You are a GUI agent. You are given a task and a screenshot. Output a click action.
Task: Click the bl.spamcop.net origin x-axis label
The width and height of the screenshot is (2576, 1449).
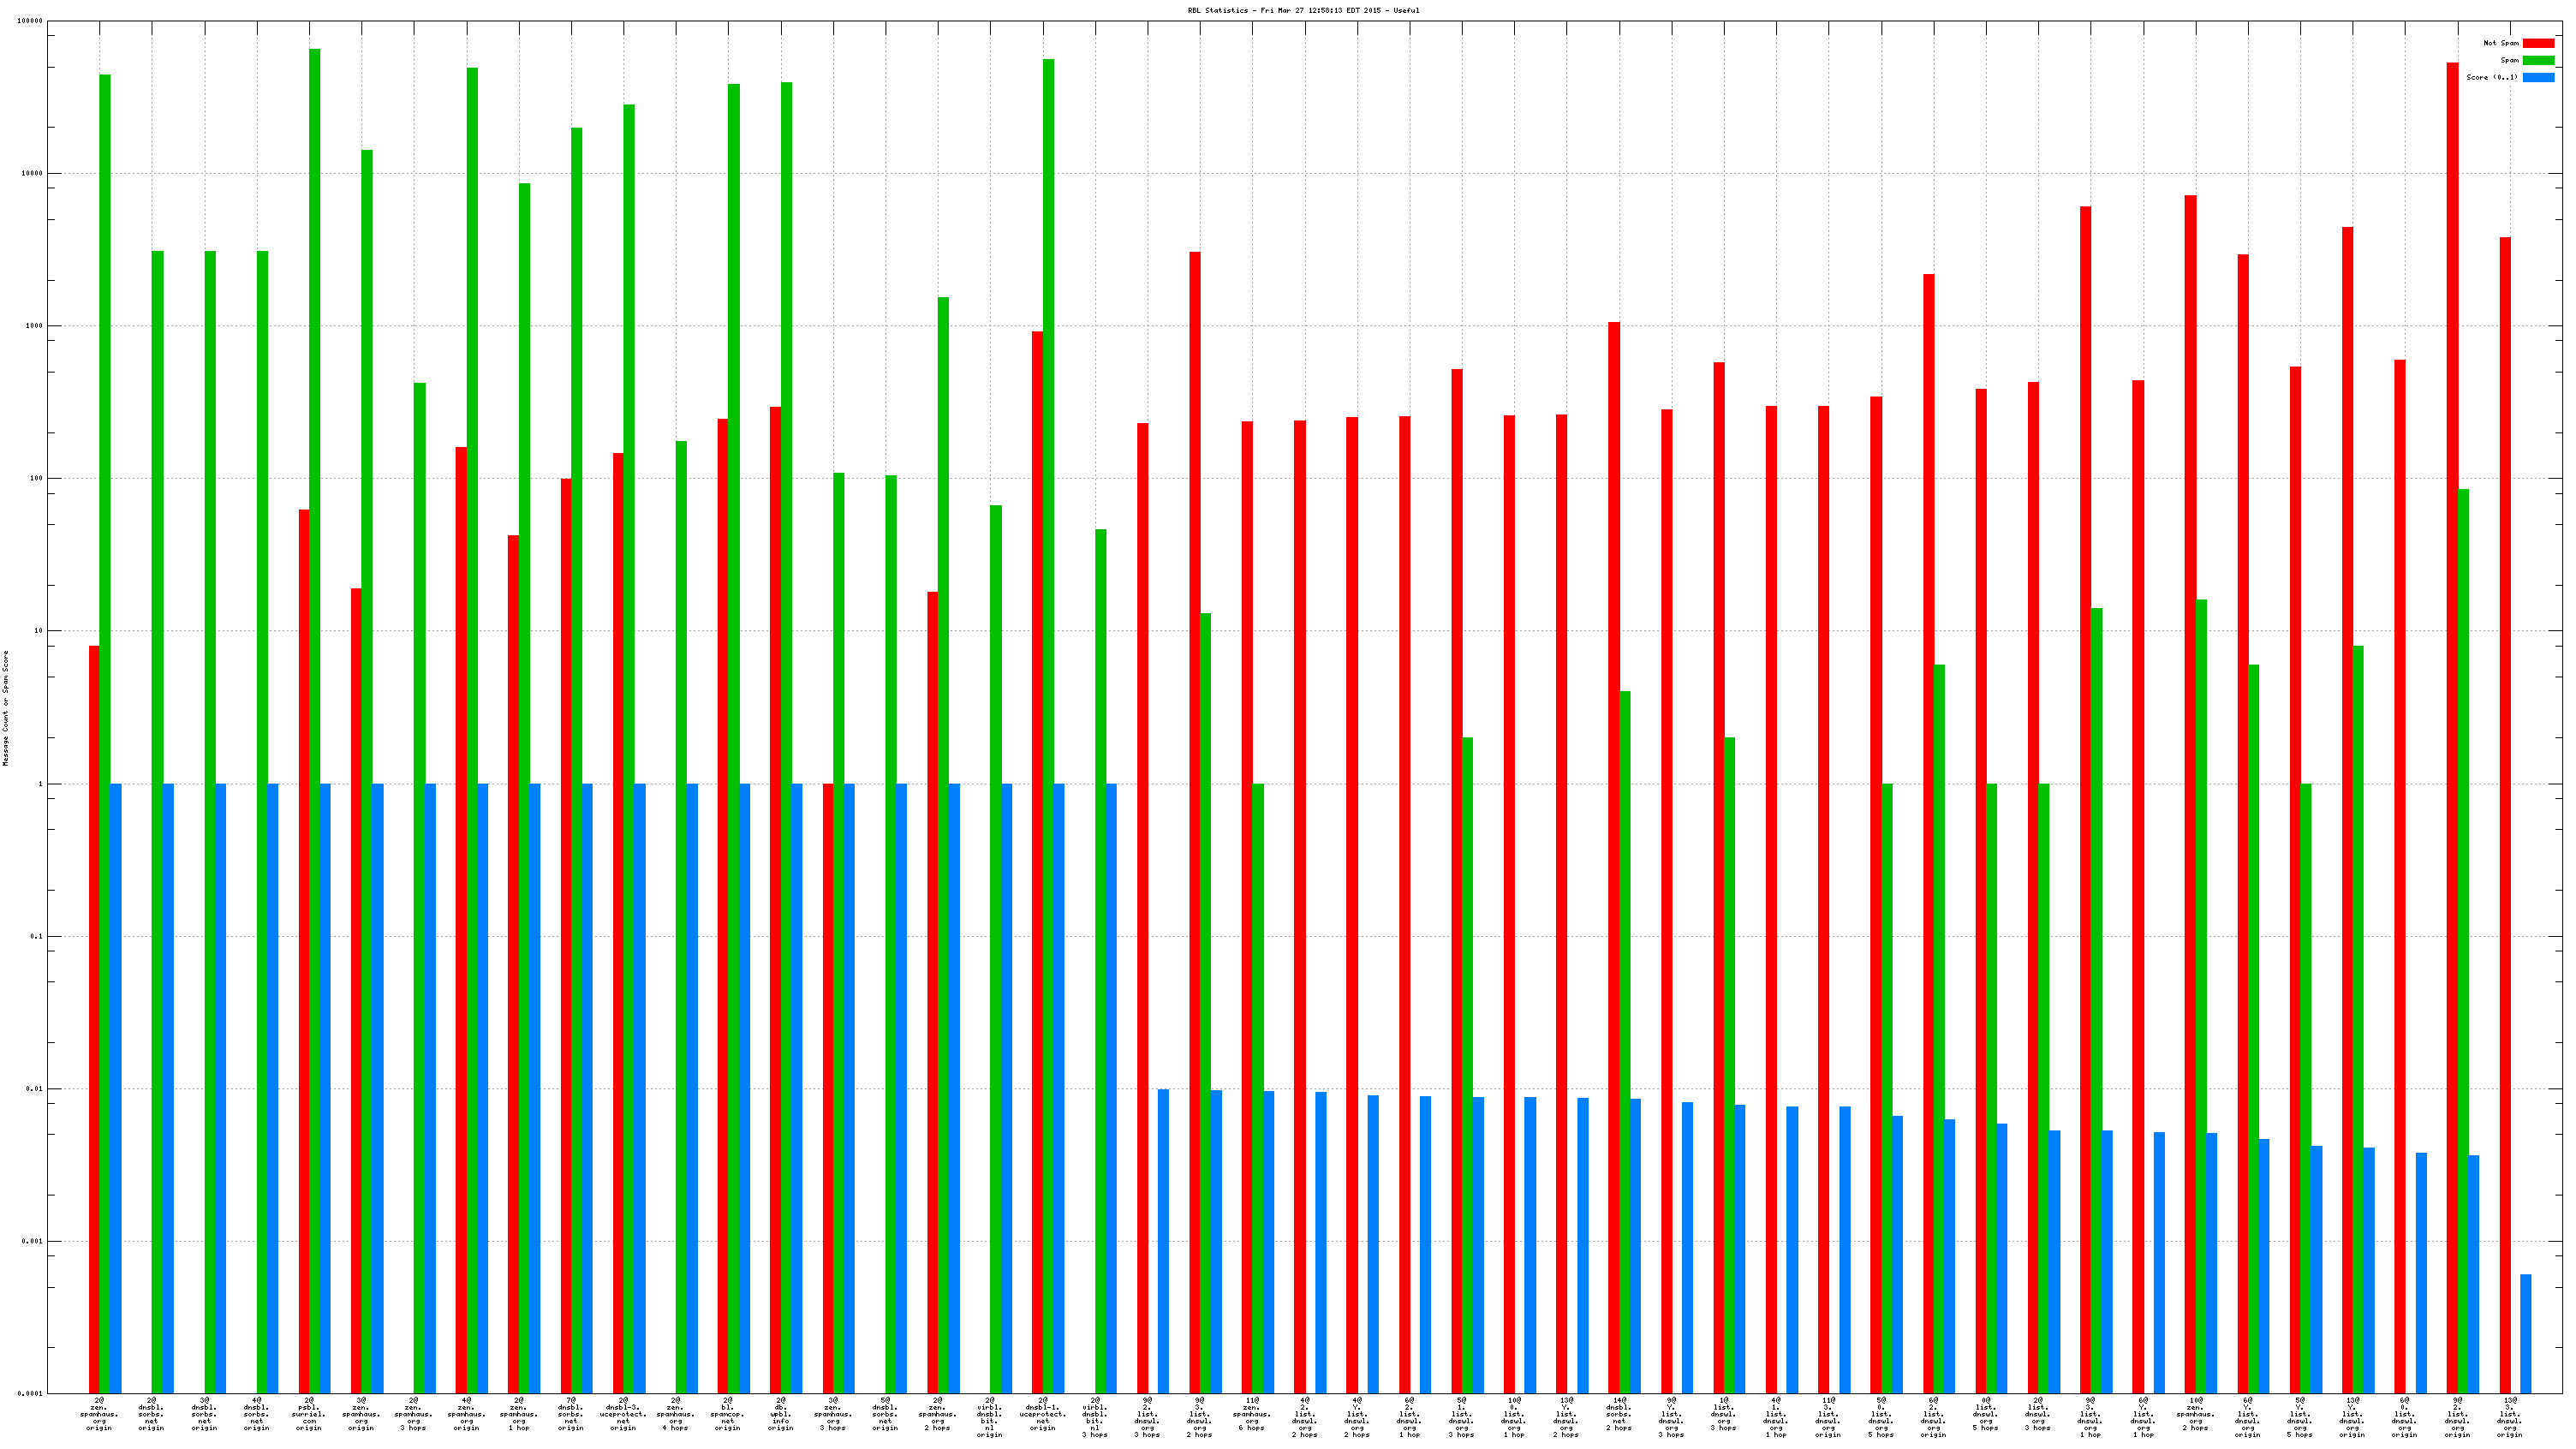click(728, 1414)
